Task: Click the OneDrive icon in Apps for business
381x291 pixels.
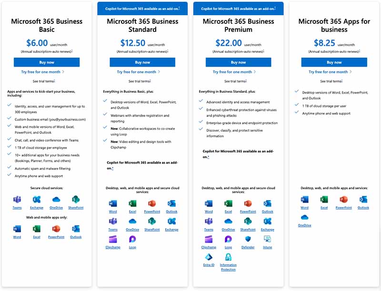Action: [304, 217]
